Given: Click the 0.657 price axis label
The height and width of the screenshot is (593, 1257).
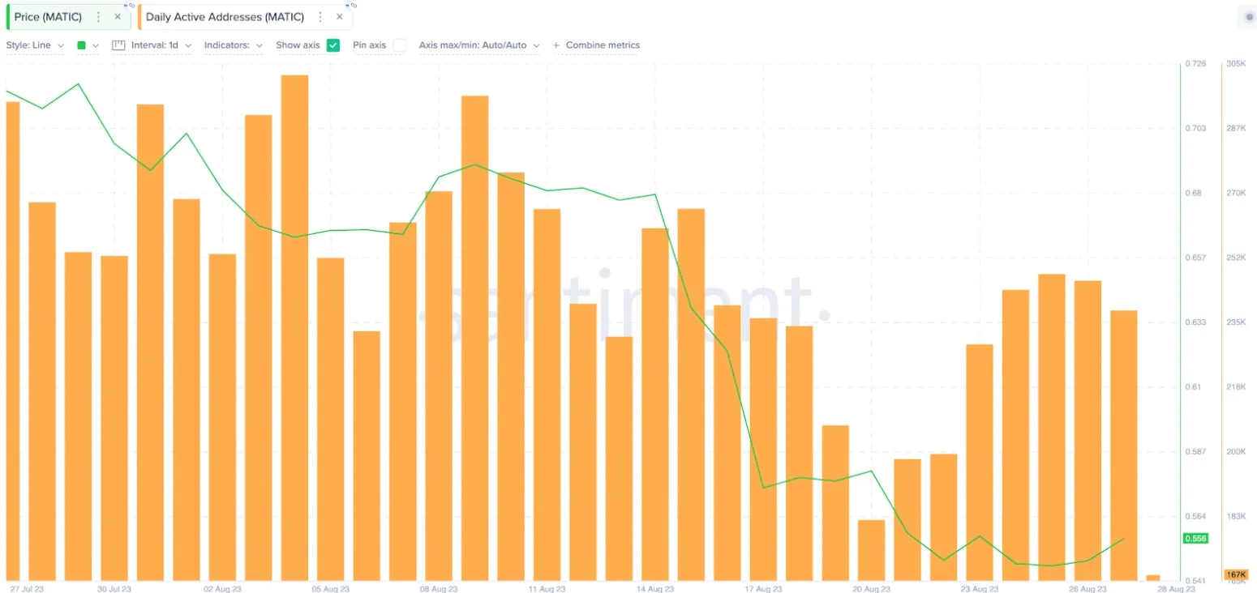Looking at the screenshot, I should (x=1195, y=258).
